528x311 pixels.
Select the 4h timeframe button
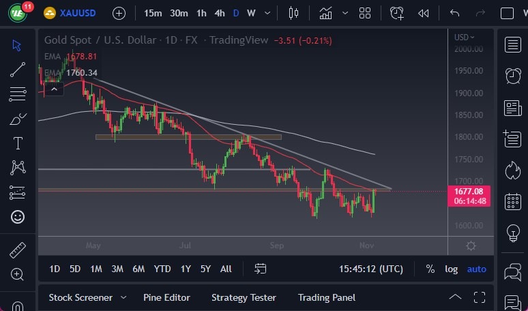tap(220, 13)
